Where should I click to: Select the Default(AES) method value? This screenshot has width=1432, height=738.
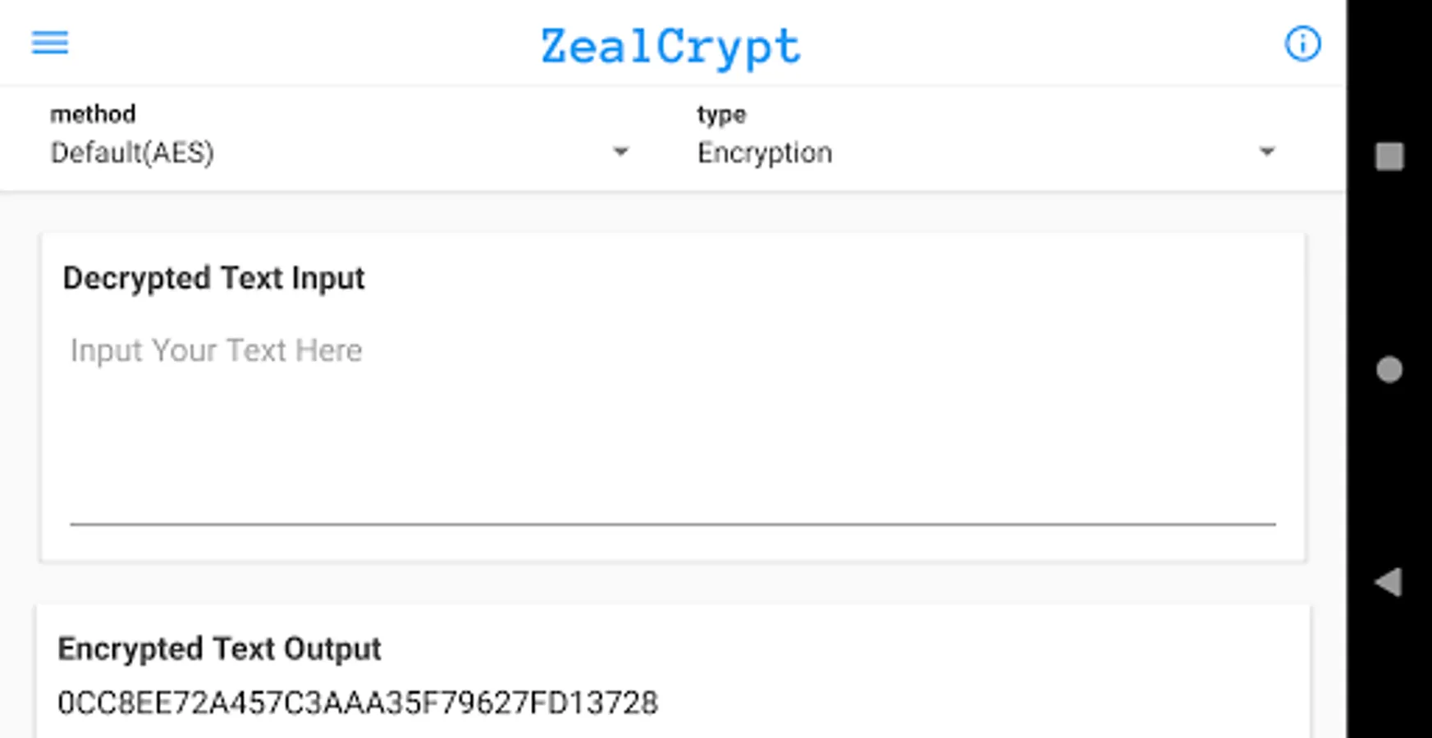(x=132, y=153)
